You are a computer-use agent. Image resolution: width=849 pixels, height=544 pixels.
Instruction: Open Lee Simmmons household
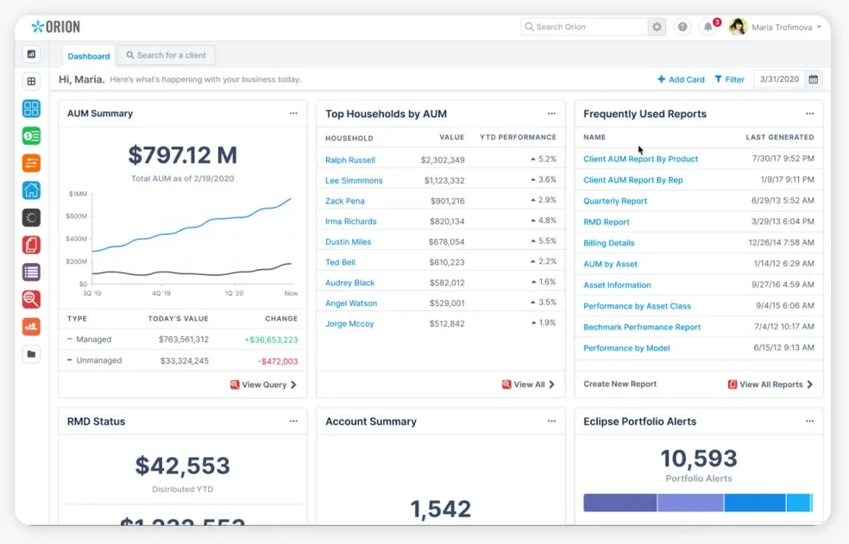(x=354, y=180)
